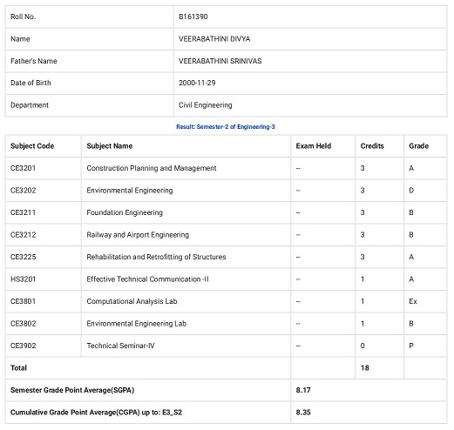The height and width of the screenshot is (430, 454).
Task: Click the Subject Name column header
Action: (110, 146)
